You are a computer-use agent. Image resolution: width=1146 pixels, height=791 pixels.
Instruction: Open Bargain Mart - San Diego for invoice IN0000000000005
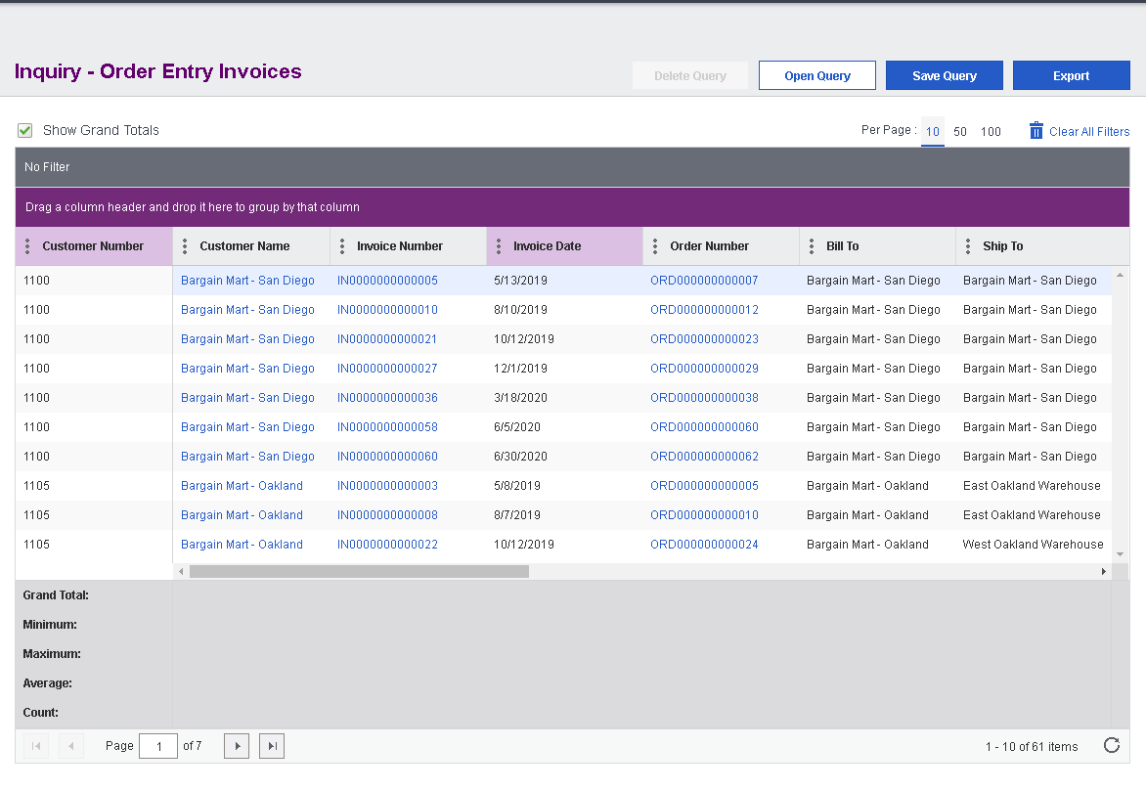click(x=247, y=280)
